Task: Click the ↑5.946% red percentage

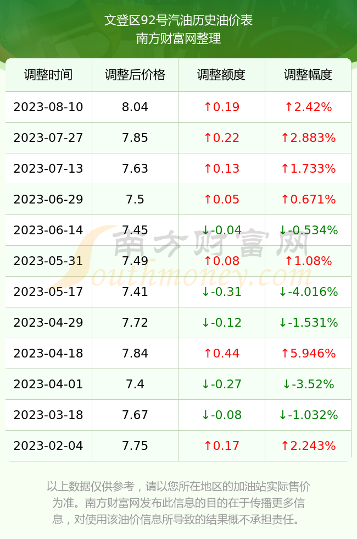Action: [x=308, y=353]
